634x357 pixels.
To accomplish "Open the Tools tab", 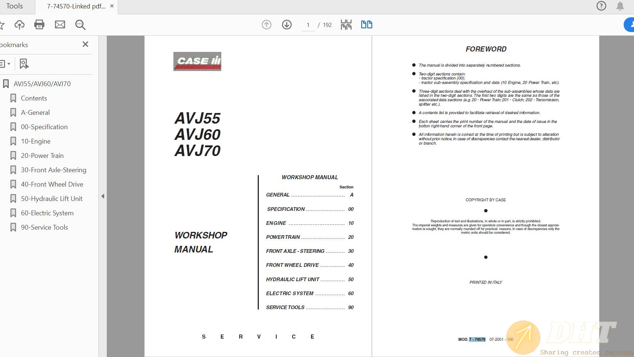I will pyautogui.click(x=15, y=6).
